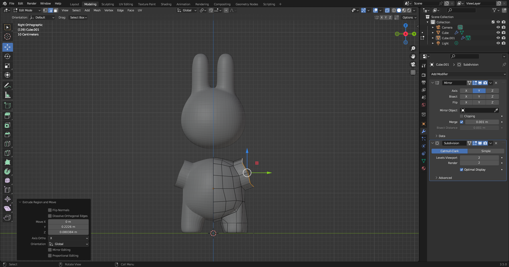Viewport: 509px width, 267px height.
Task: Select the Shrink/Fatten tool
Action: (7, 199)
